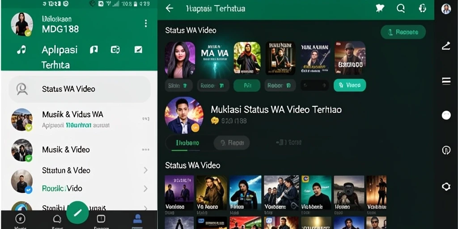Open the profile avatar atop right sidebar

[446, 9]
